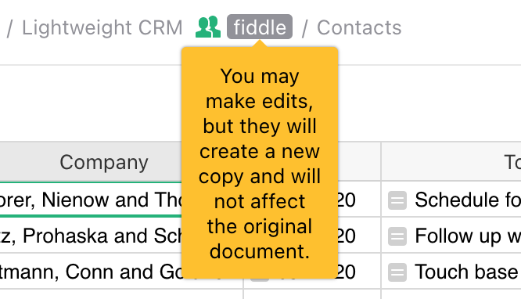
Task: Click the gray "fiddle" tag
Action: (260, 27)
